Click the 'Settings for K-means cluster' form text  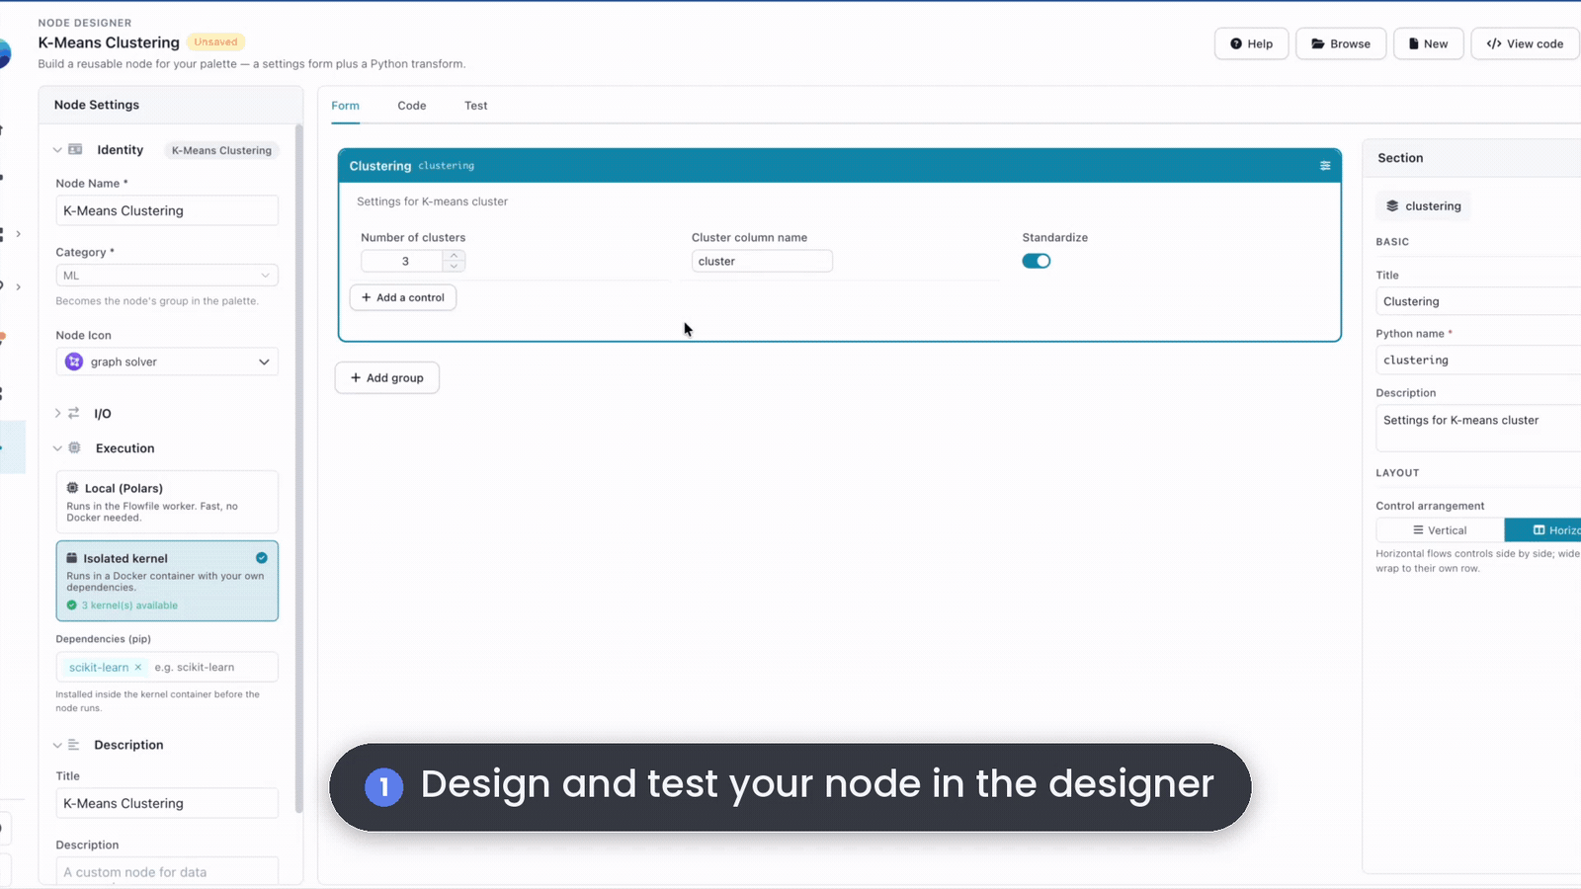click(432, 202)
